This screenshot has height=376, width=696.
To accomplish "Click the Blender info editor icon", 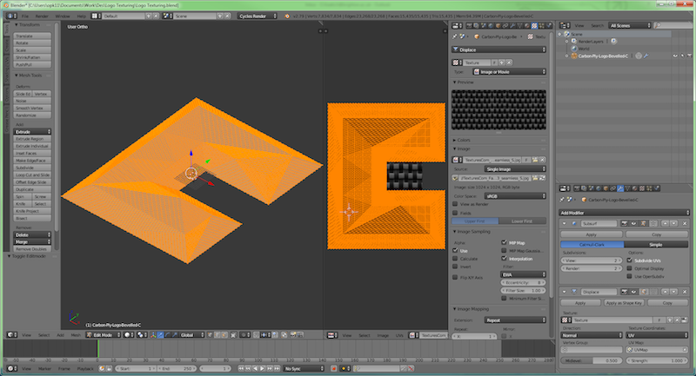I will (8, 16).
